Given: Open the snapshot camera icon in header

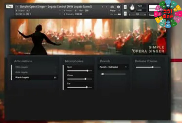Looking at the screenshot, I should point(112,7).
